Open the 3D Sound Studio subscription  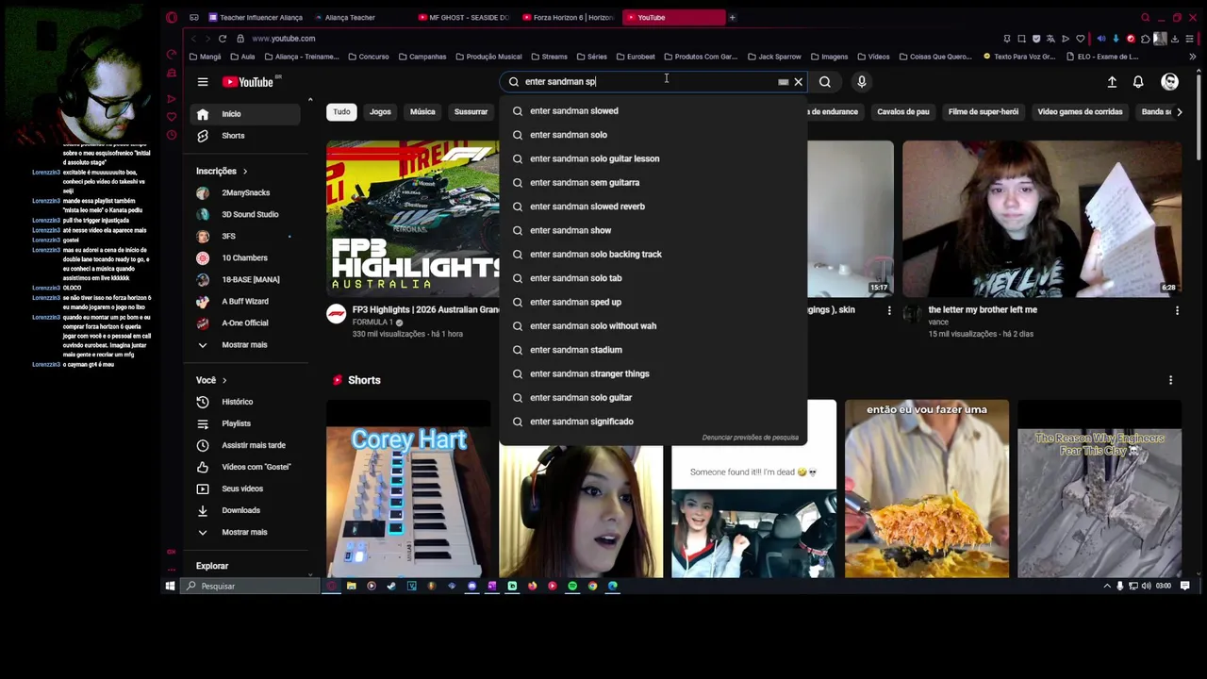click(x=247, y=214)
